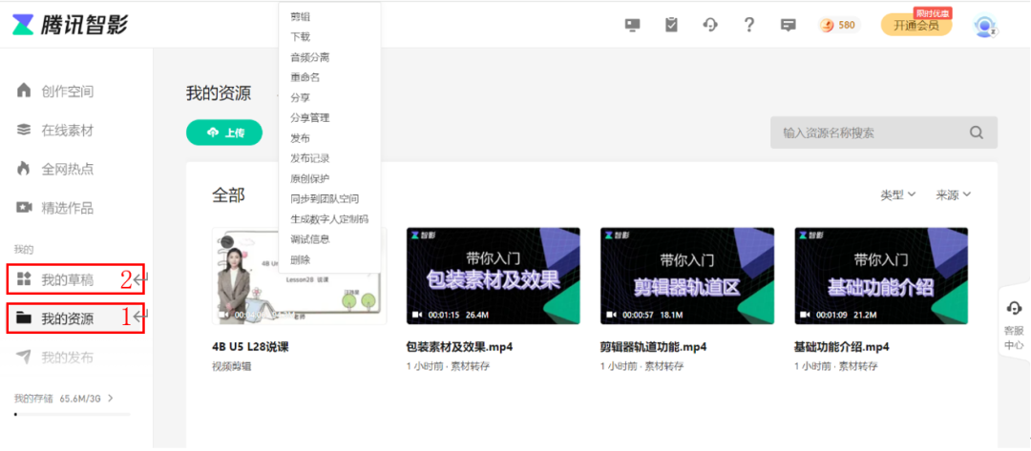This screenshot has height=451, width=1031.
Task: Open the 剪辑器轨道区 video thumbnail
Action: tap(687, 276)
